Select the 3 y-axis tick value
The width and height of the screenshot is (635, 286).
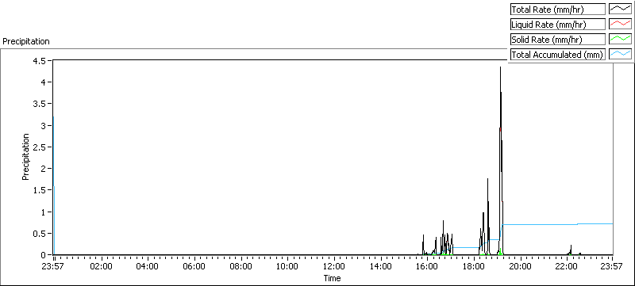click(44, 125)
